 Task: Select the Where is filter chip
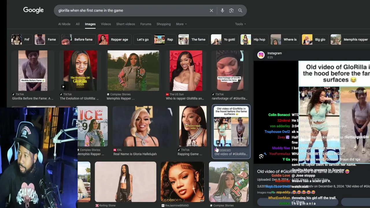(285, 40)
